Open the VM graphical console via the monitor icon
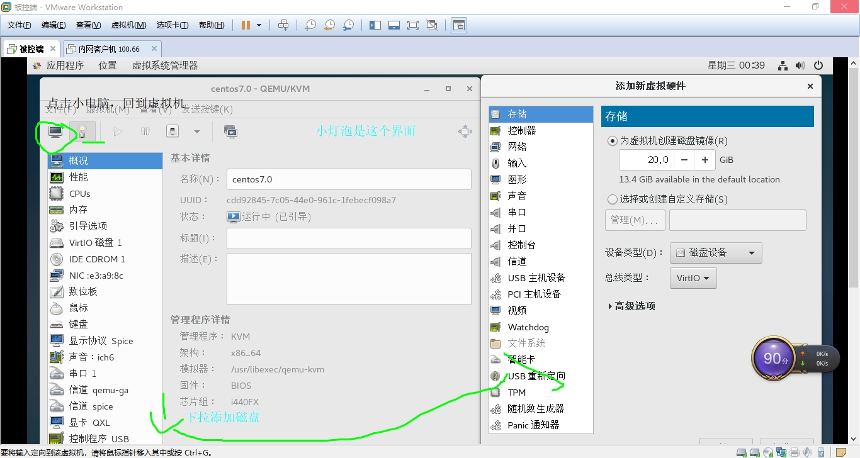Image resolution: width=860 pixels, height=458 pixels. click(x=55, y=131)
